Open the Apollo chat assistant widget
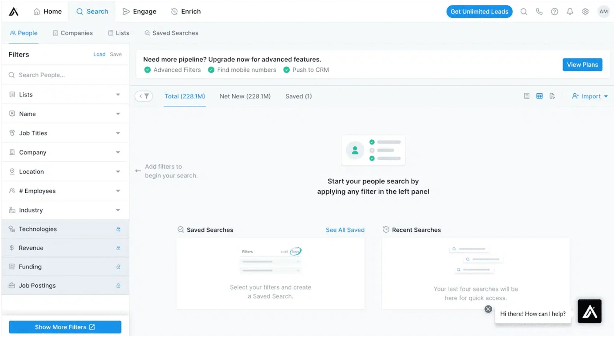 coord(589,311)
